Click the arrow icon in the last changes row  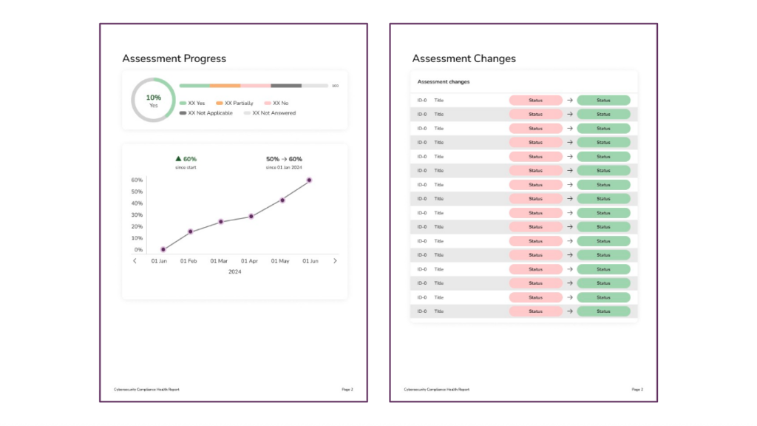[x=570, y=311]
